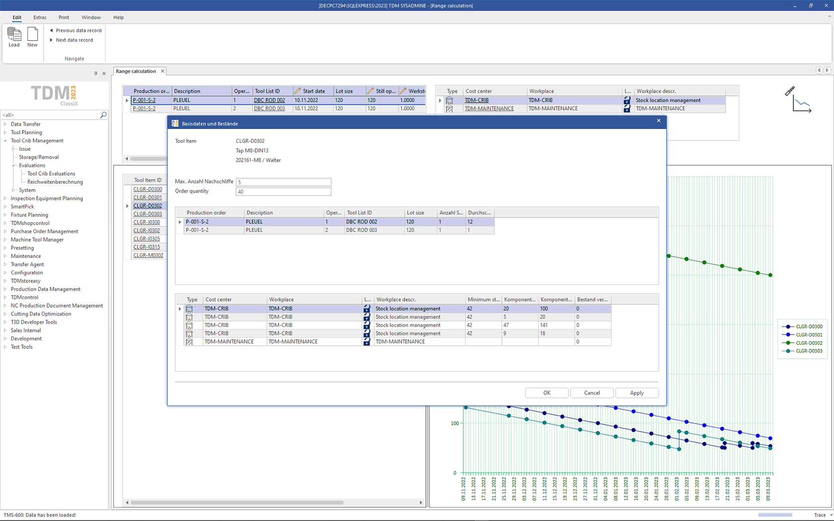Expand the Issue subnode
Viewport: 834px width, 521px height.
[x=13, y=149]
